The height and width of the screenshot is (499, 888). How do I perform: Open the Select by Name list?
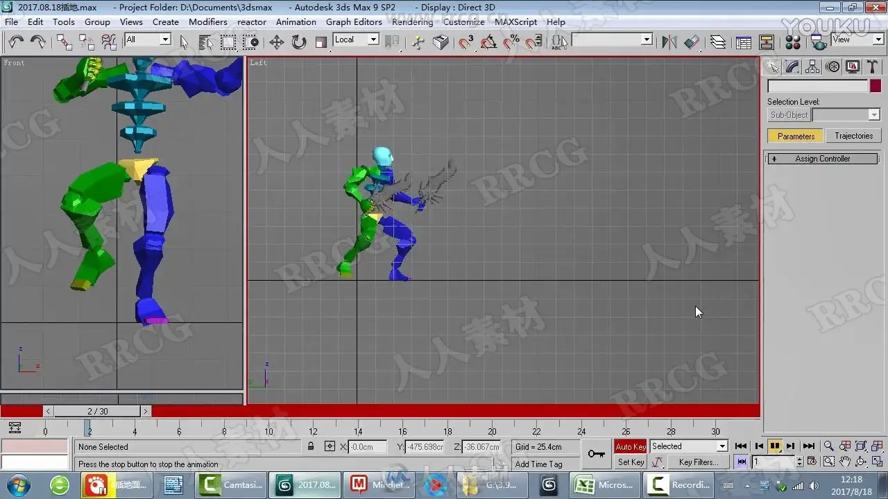[206, 42]
